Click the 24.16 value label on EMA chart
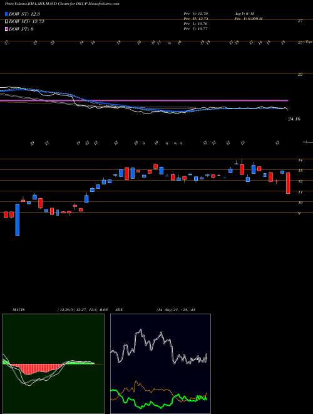The width and height of the screenshot is (313, 414). pos(294,119)
